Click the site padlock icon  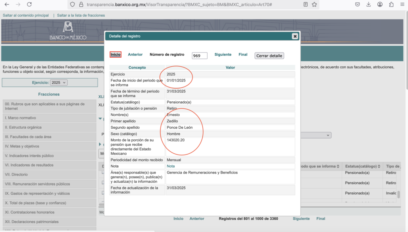coord(81,4)
